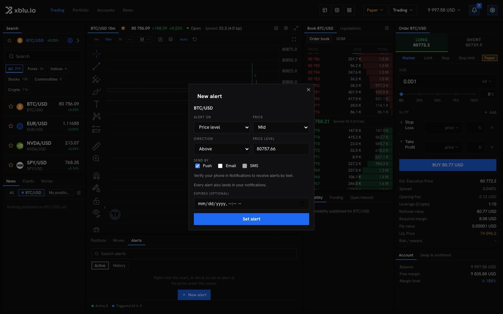503x314 pixels.
Task: Click the History alerts filter
Action: pyautogui.click(x=119, y=266)
